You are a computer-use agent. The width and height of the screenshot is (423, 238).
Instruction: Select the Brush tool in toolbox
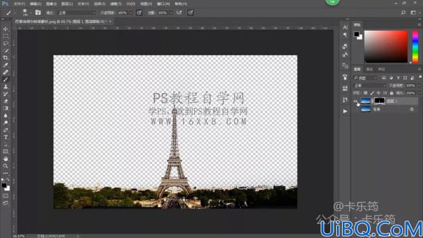tap(5, 79)
